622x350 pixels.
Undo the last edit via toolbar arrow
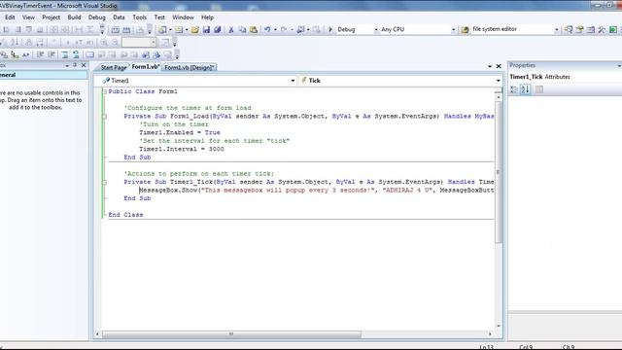point(267,29)
